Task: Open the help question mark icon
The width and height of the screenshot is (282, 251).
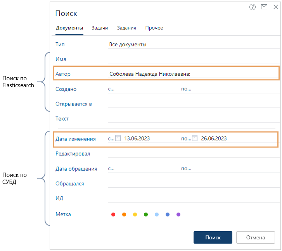Action: [x=253, y=7]
